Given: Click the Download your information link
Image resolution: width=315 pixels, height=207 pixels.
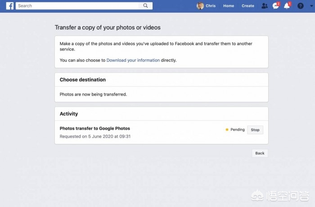Looking at the screenshot, I should 133,60.
